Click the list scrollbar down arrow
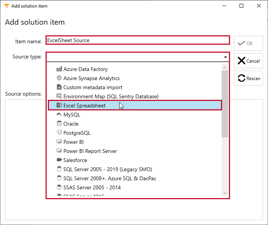This screenshot has width=268, height=225. pos(225,193)
